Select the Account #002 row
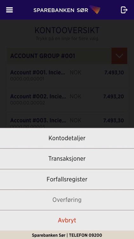Image resolution: width=134 pixels, height=239 pixels. 67,100
